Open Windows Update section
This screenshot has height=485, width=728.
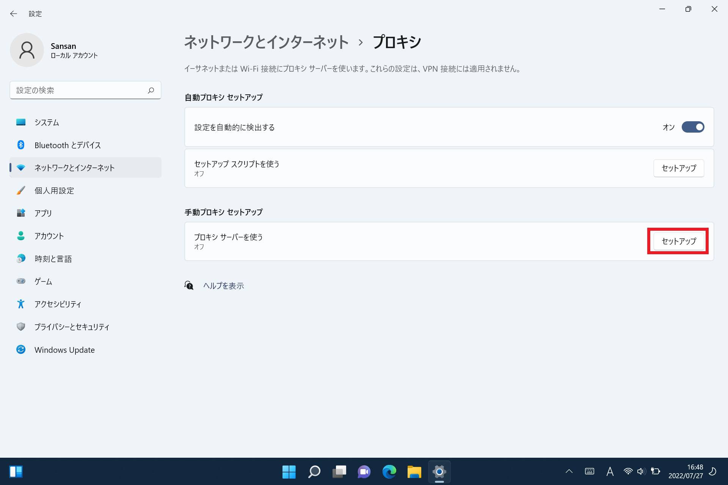64,350
